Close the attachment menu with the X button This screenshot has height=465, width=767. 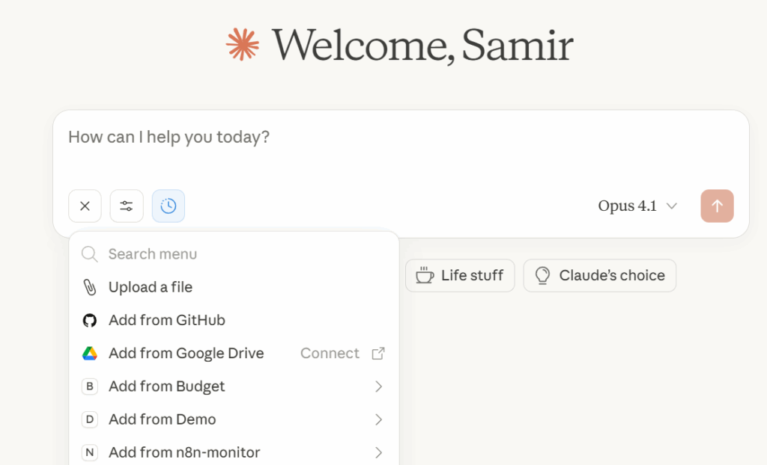click(x=85, y=206)
